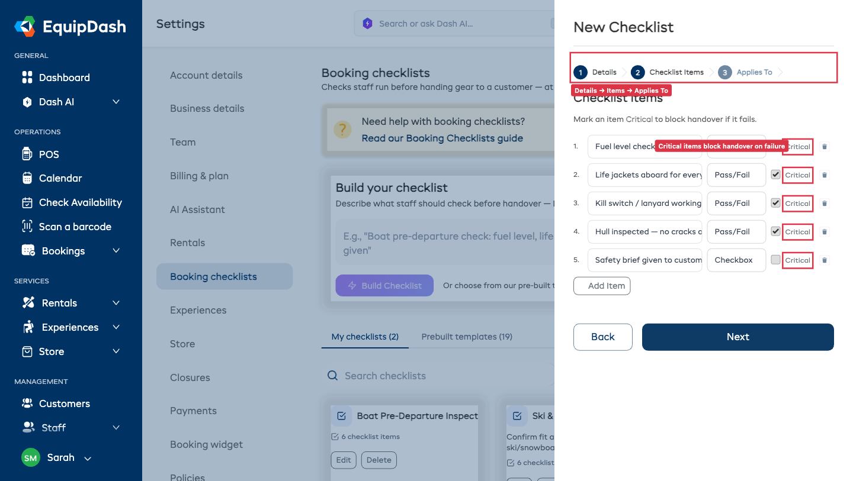The image size is (853, 481).
Task: Select the Checklist Items step
Action: tap(668, 72)
